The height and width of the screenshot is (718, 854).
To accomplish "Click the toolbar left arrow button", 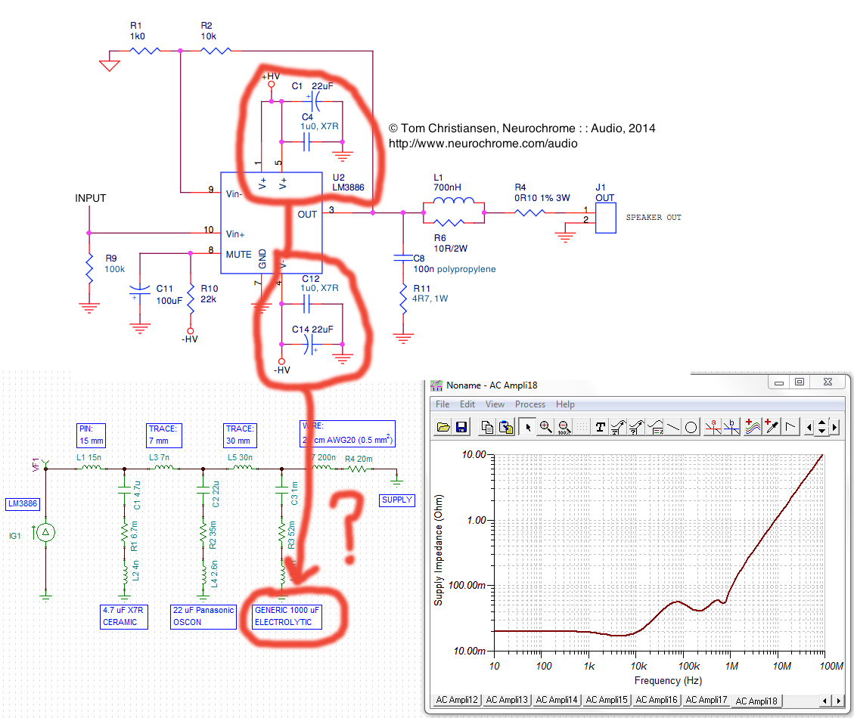I will click(x=809, y=428).
